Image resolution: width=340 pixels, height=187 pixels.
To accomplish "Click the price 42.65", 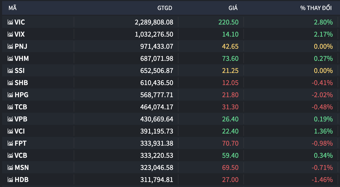I will [x=230, y=46].
